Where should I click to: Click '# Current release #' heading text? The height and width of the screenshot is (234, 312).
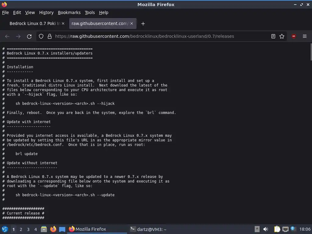[23, 213]
